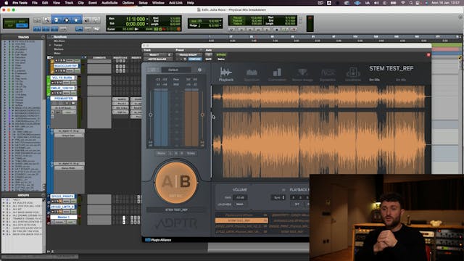Click the transport Return to Zero button

[232, 30]
